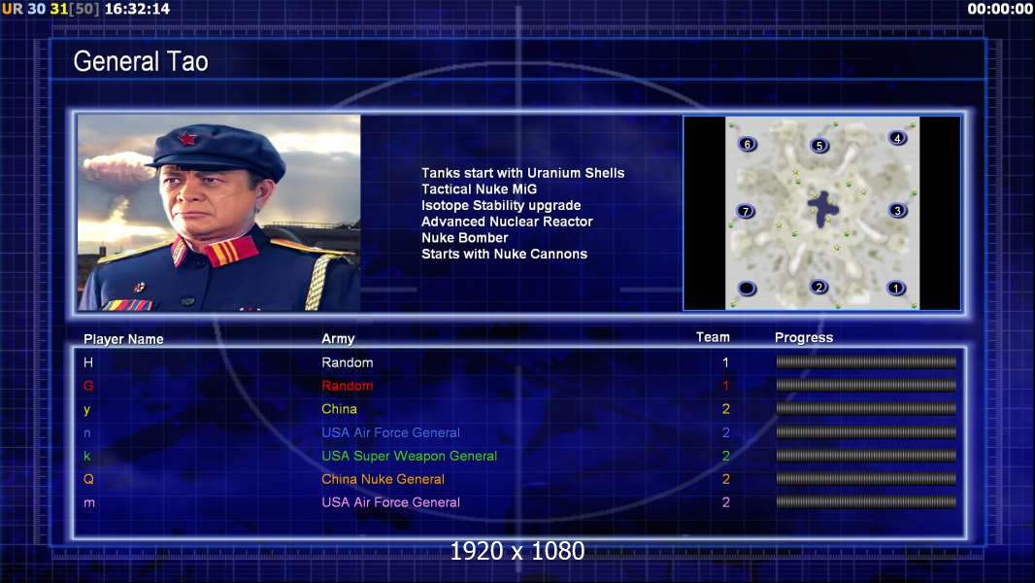Click blue player name n

[87, 433]
